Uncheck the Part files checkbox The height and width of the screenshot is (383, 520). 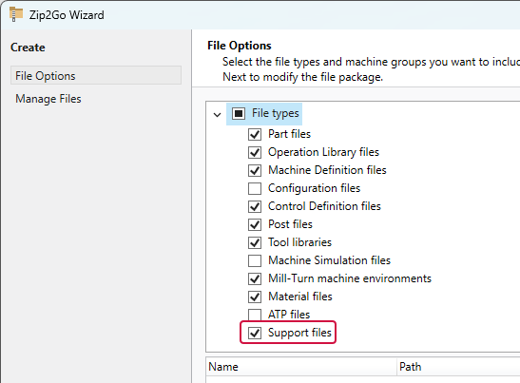pyautogui.click(x=255, y=134)
